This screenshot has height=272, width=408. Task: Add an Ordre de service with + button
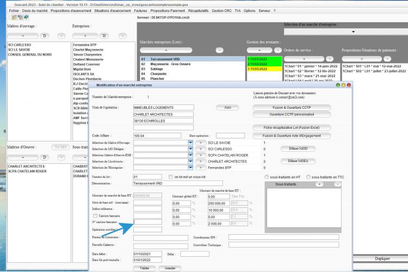pos(304,59)
